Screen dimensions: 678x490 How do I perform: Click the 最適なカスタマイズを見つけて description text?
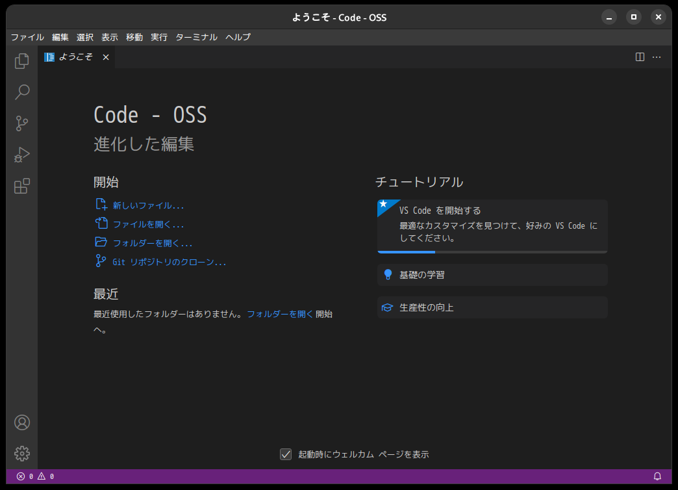click(498, 231)
